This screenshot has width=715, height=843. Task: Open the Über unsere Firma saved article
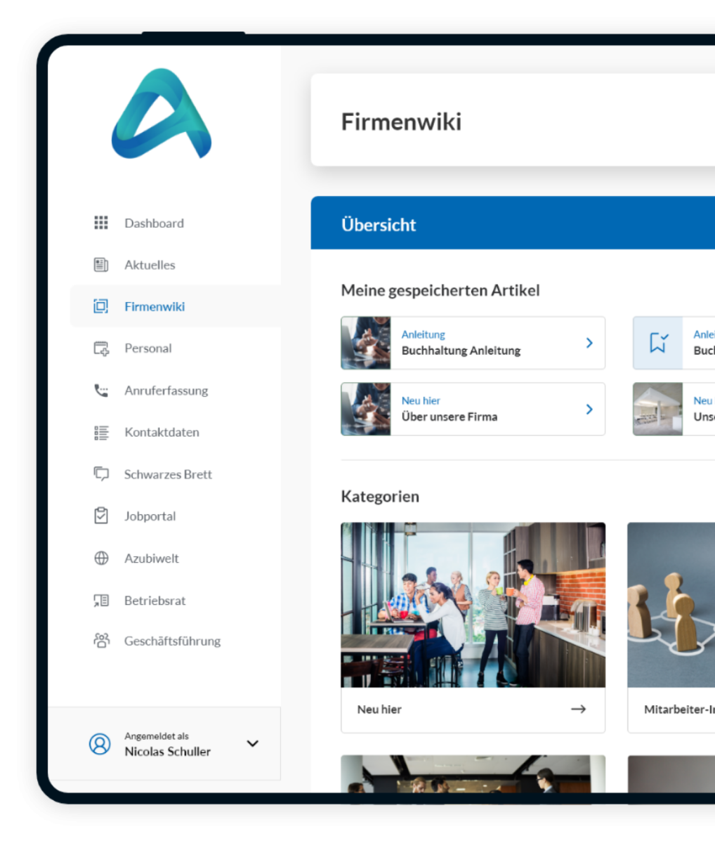(x=473, y=409)
